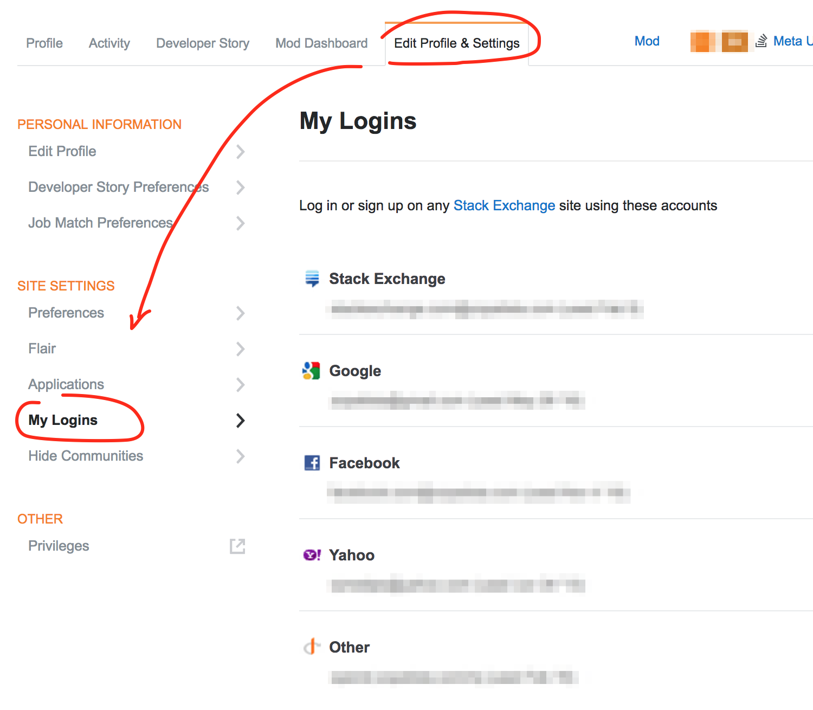
Task: Select My Logins in sidebar
Action: 63,420
